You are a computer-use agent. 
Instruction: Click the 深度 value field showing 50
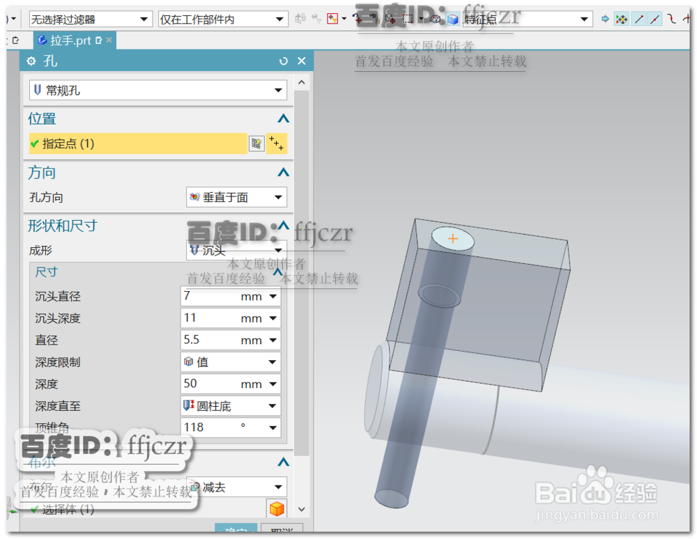pos(209,384)
